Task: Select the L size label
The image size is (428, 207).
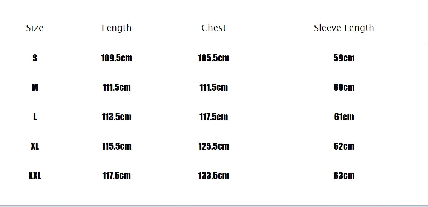Action: pos(35,117)
